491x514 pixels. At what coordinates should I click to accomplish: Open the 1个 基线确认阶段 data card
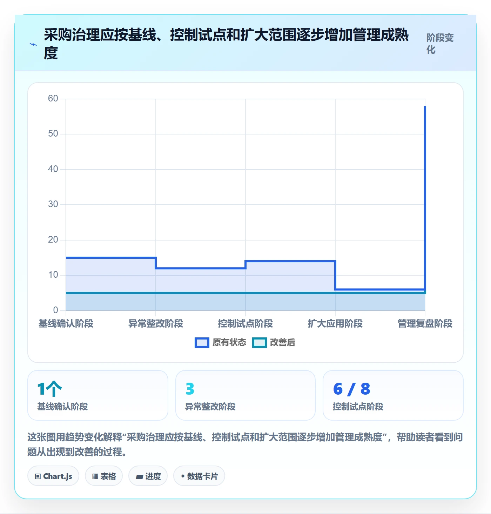(x=98, y=395)
